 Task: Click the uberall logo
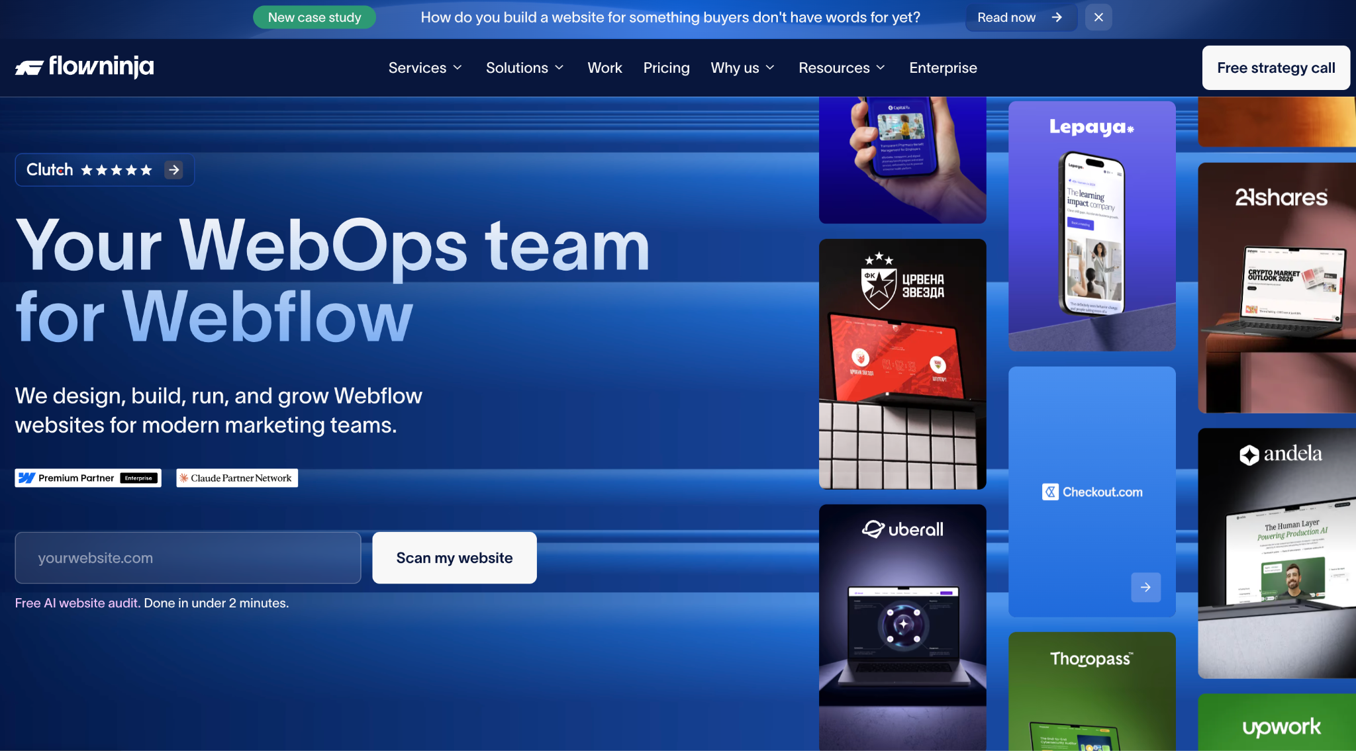tap(902, 529)
